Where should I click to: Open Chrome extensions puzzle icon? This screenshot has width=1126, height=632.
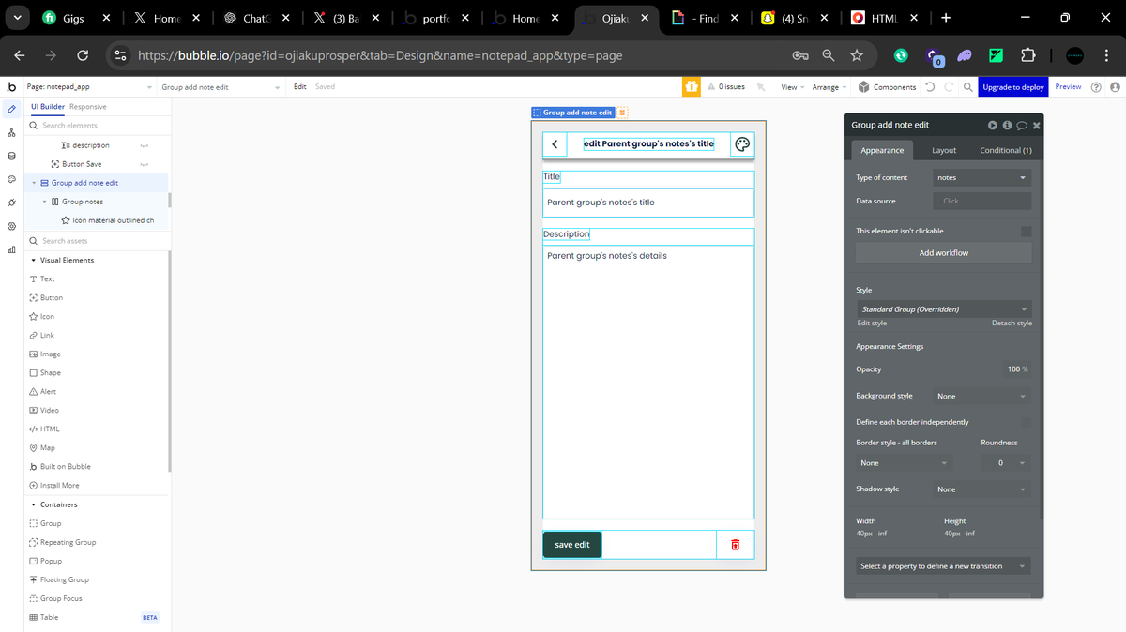1027,55
